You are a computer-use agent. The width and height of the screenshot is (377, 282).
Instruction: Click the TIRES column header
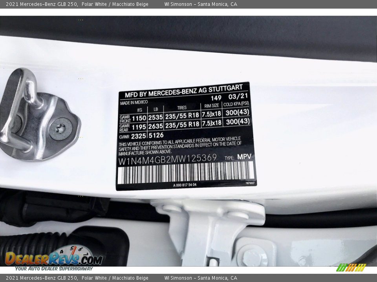point(182,108)
